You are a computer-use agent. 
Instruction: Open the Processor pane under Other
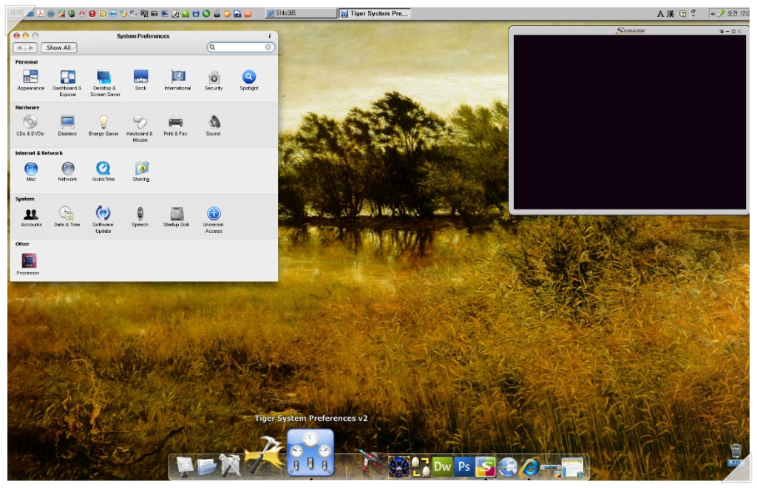pos(28,261)
